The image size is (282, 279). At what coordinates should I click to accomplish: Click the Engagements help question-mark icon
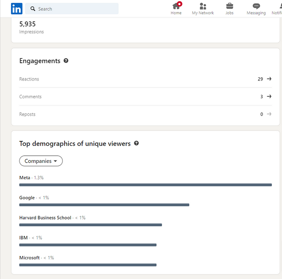pos(66,61)
